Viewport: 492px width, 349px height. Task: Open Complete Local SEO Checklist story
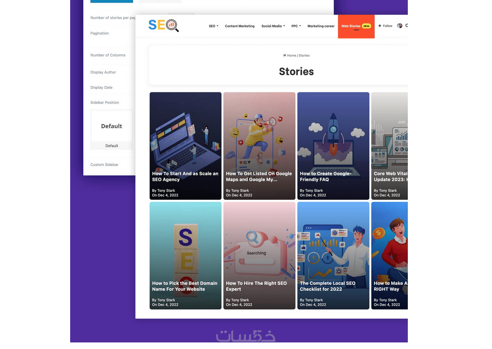pyautogui.click(x=333, y=255)
